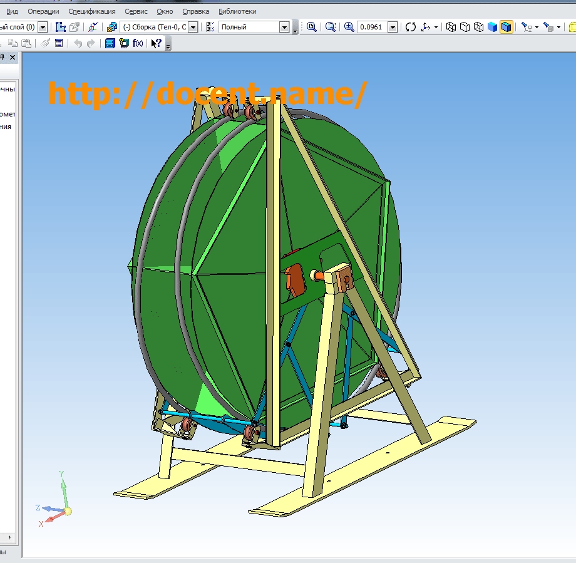Screen dimensions: 576x563
Task: Click the undo arrow icon
Action: click(78, 43)
